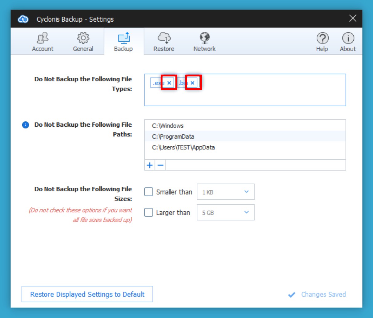Screen dimensions: 373x318
Task: Open the Network globe tab
Action: coord(204,42)
